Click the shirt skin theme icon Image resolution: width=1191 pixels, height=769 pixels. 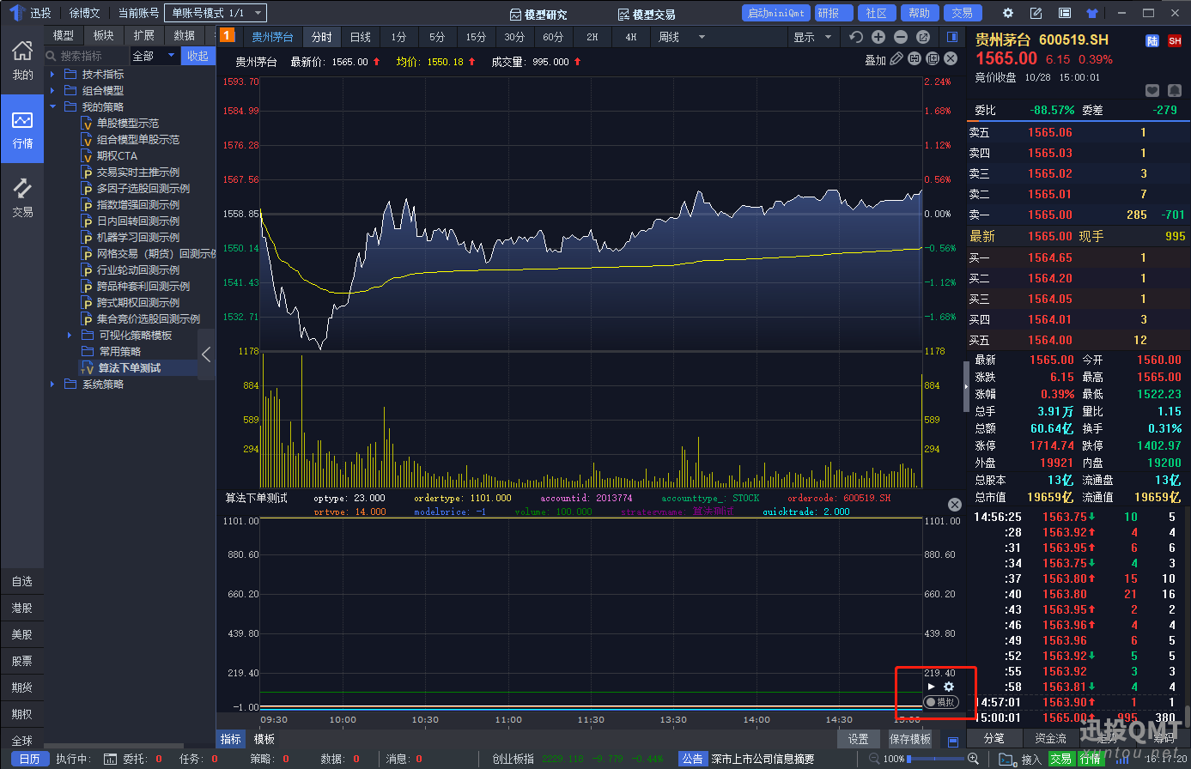coord(1091,13)
